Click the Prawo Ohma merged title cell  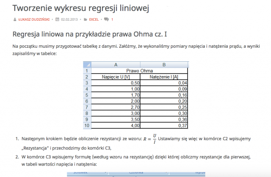pyautogui.click(x=140, y=71)
